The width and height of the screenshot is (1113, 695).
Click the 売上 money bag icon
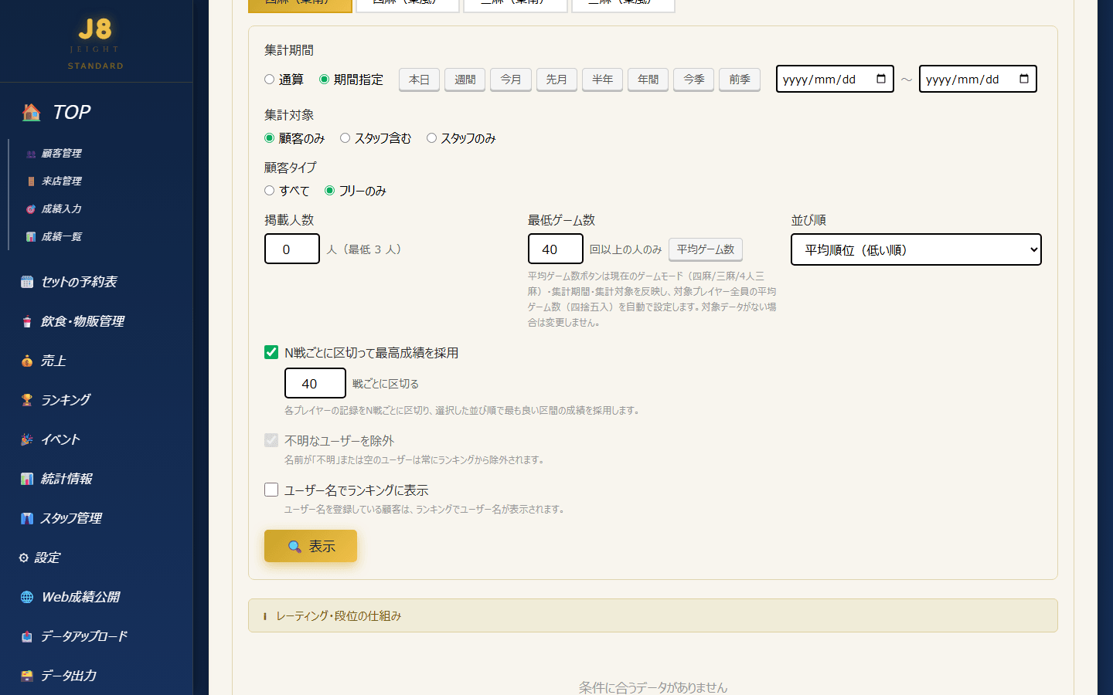27,361
